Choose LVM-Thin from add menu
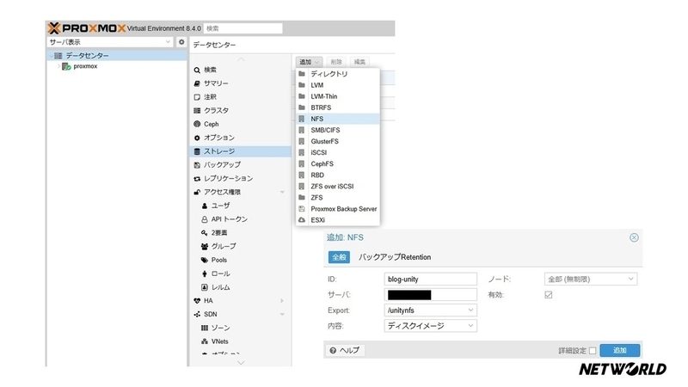 [x=338, y=96]
